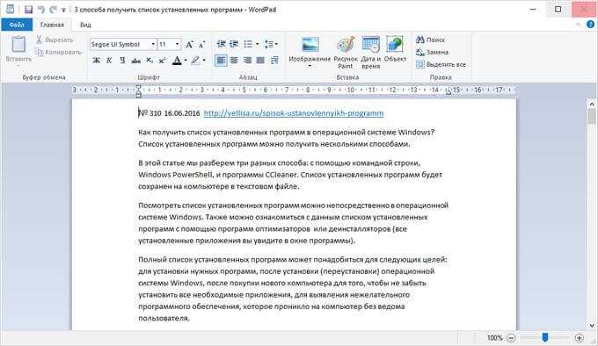Viewport: 598px width, 346px height.
Task: Open Customize Quick Access Toolbar arrow
Action: coord(63,10)
